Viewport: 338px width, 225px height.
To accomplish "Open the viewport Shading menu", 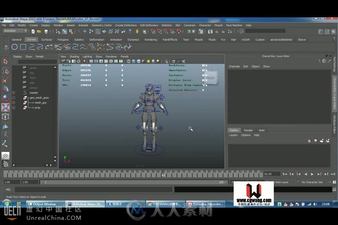I will pyautogui.click(x=74, y=57).
